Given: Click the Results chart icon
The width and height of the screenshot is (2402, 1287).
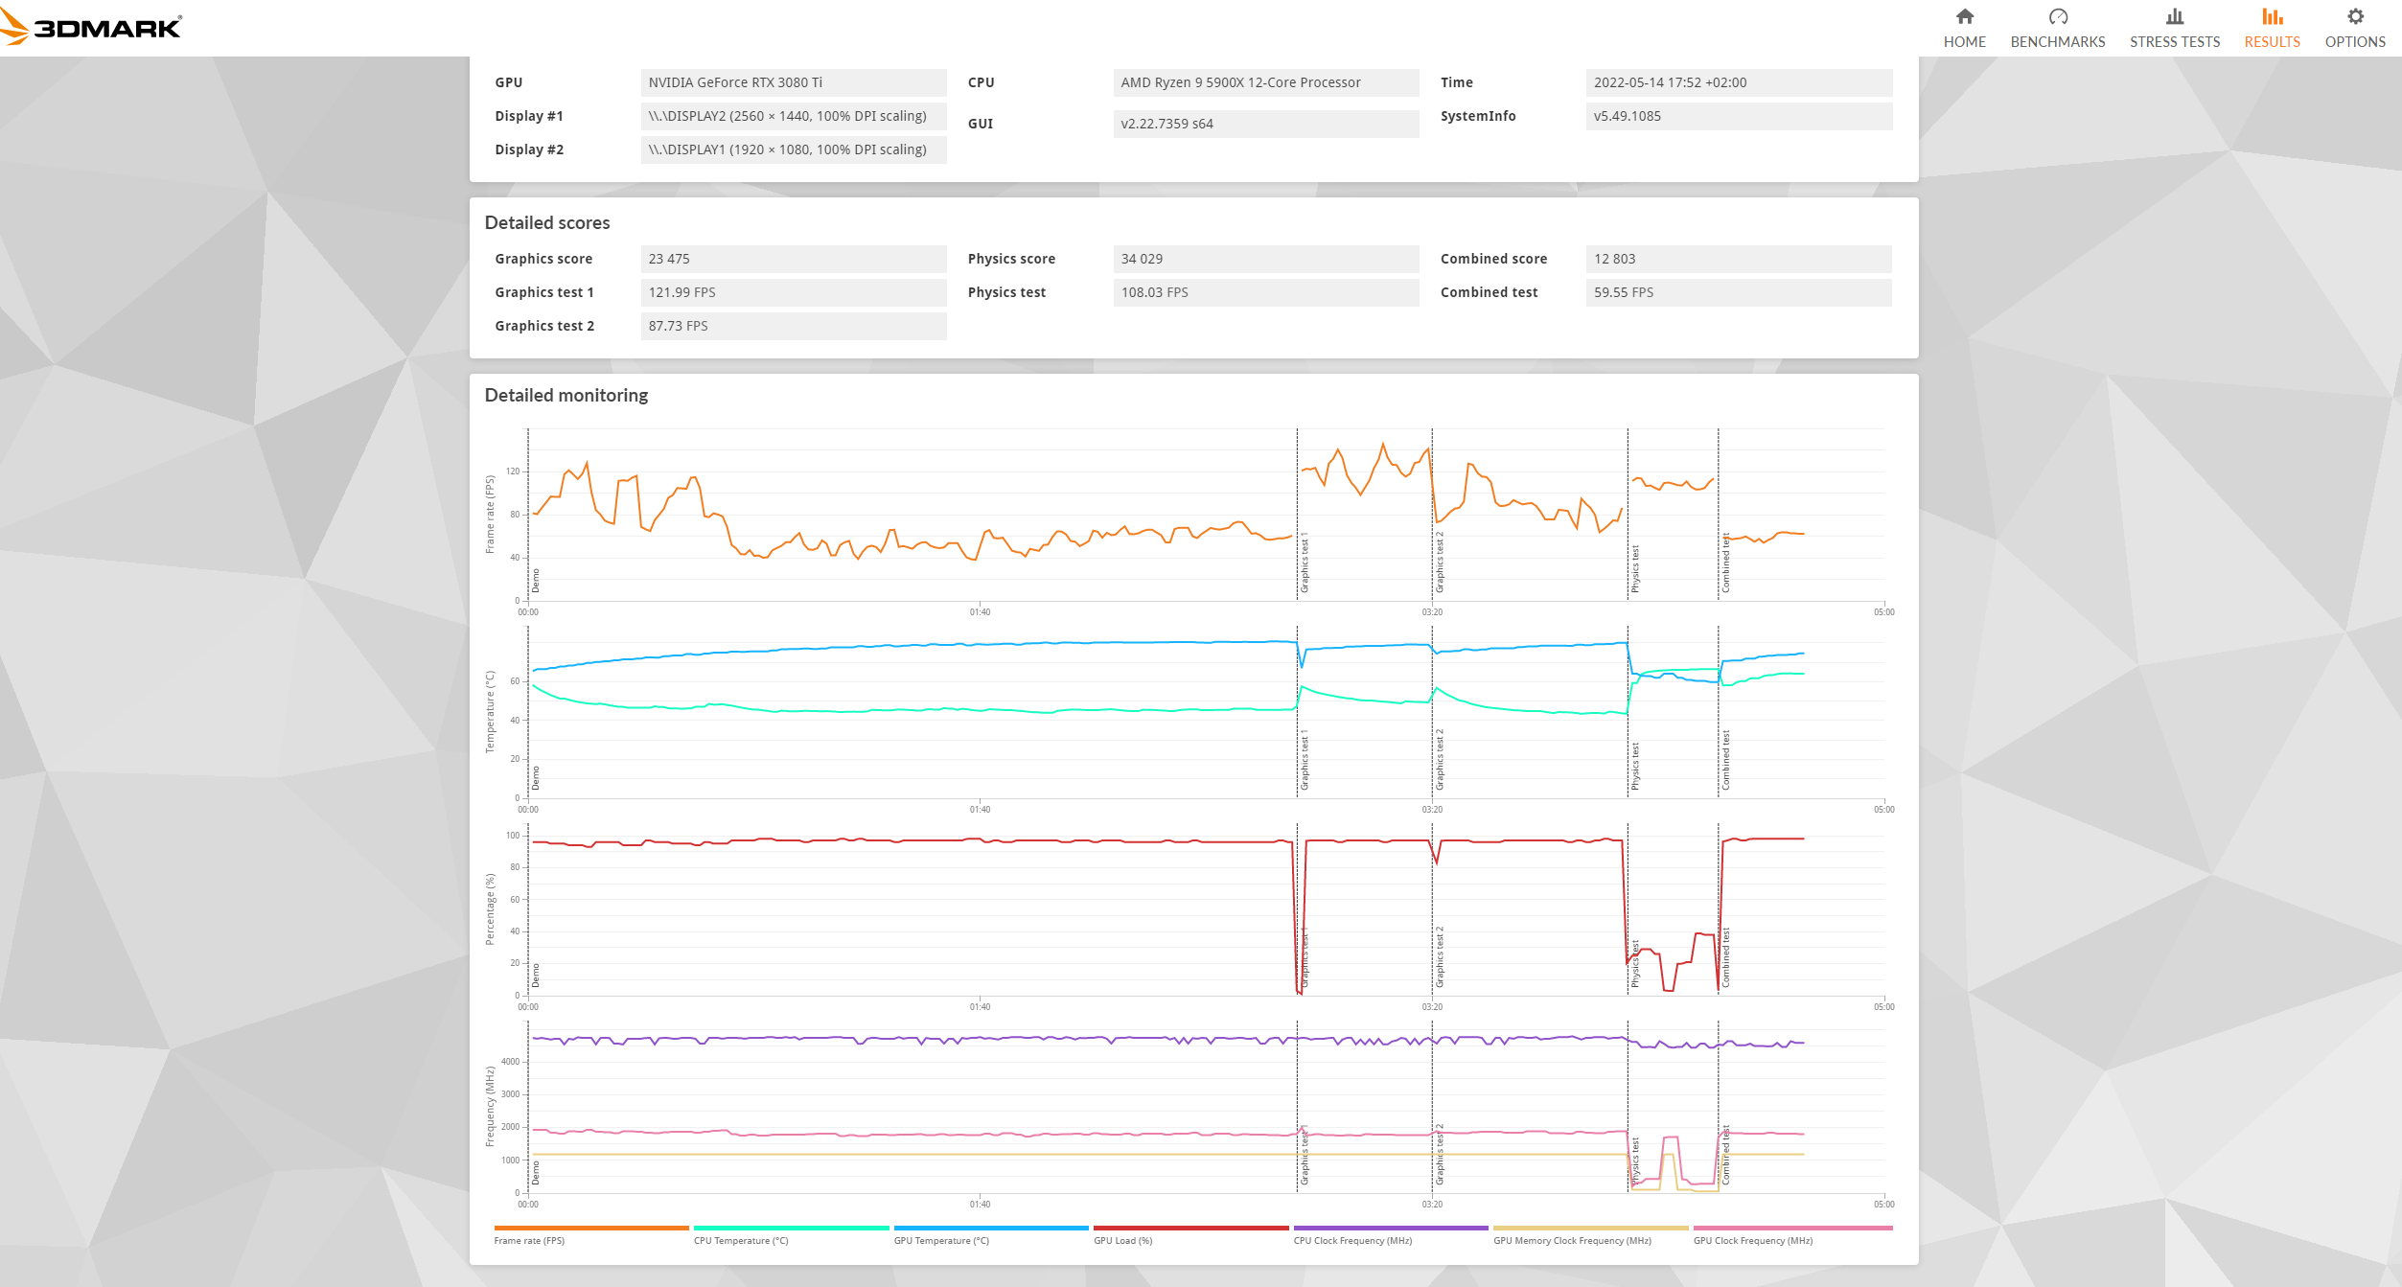Looking at the screenshot, I should point(2272,17).
